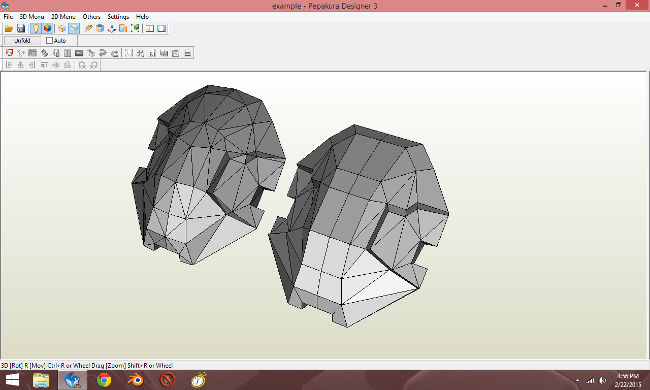Click the 3D axis orientation icon
This screenshot has height=390, width=650.
(112, 28)
